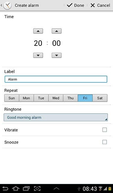The width and height of the screenshot is (113, 193).
Task: Open the recent apps icon
Action: pyautogui.click(x=26, y=188)
